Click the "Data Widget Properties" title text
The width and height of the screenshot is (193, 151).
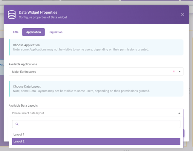[38, 13]
